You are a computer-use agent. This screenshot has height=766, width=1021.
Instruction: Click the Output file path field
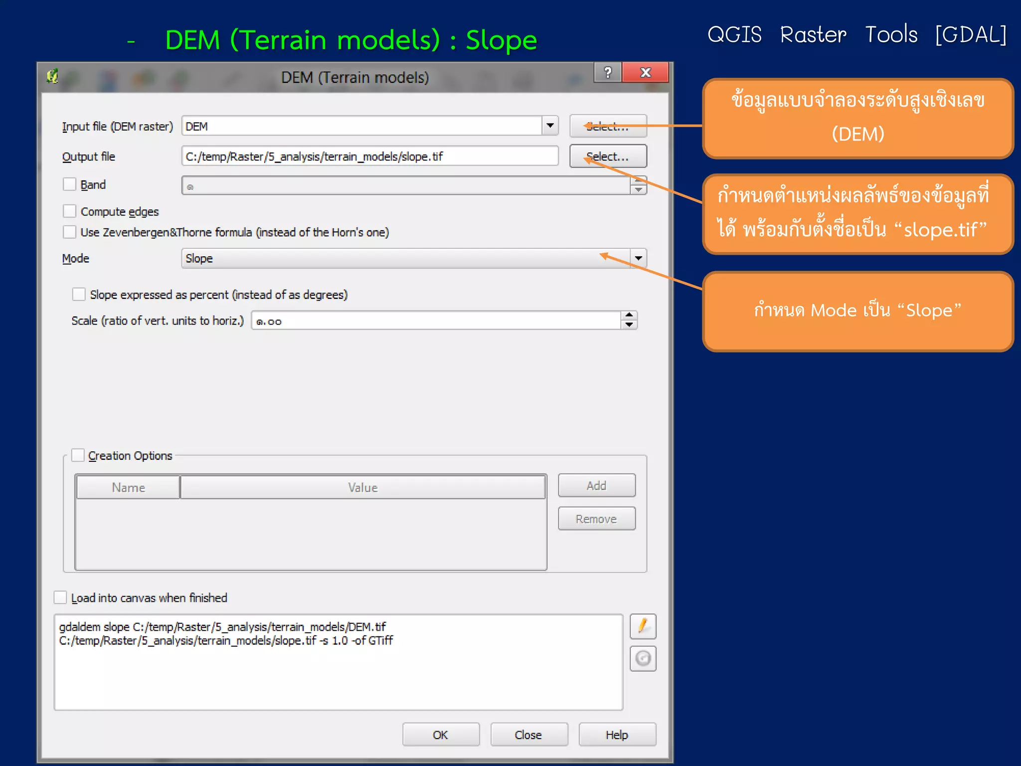(370, 156)
